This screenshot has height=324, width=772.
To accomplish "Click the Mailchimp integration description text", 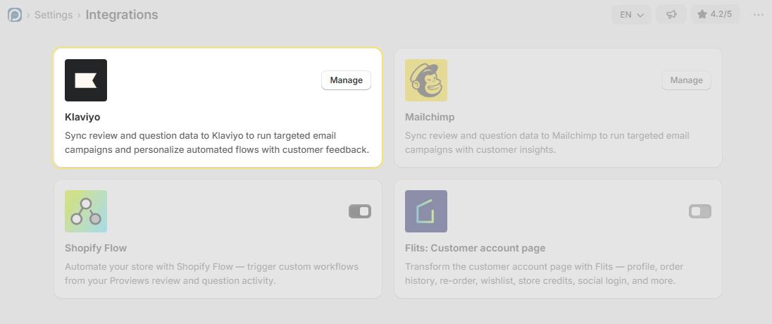I will coord(547,143).
